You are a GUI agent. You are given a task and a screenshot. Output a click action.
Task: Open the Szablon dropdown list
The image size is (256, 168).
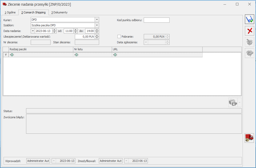coord(97,25)
